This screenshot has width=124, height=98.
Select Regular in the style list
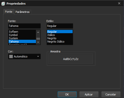[x=60, y=32]
